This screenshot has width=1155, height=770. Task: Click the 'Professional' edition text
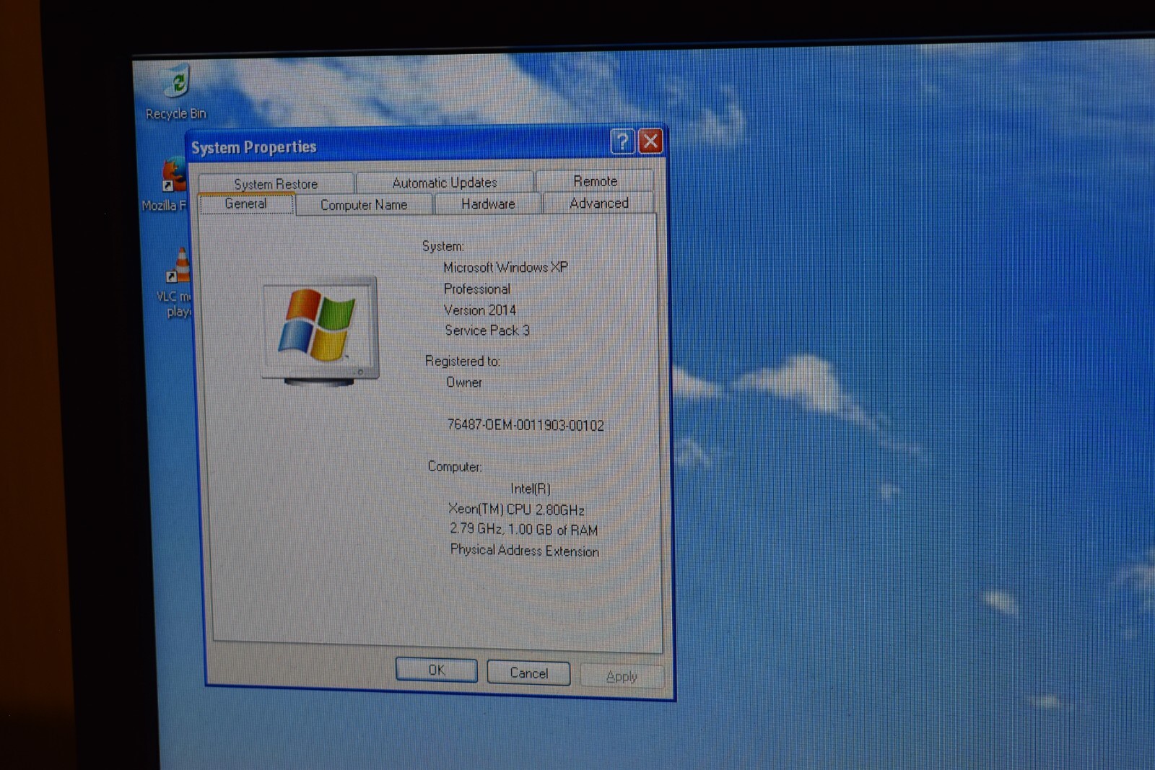click(476, 289)
